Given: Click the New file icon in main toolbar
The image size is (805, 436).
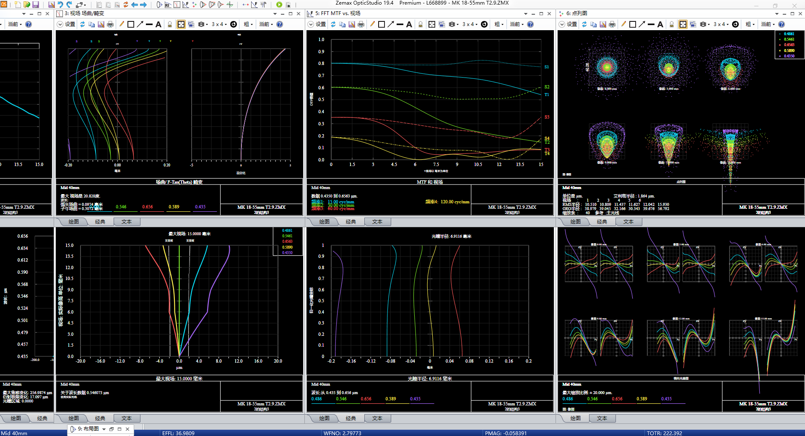Looking at the screenshot, I should click(18, 5).
